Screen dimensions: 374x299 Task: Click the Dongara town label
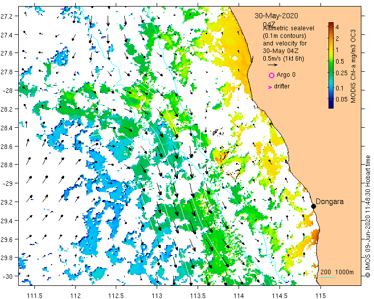[330, 202]
